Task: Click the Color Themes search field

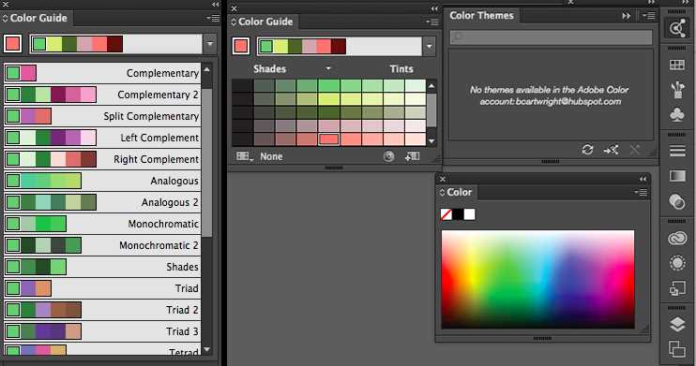Action: click(551, 37)
